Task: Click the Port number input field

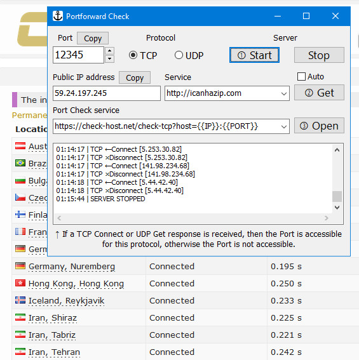Action: pos(78,55)
